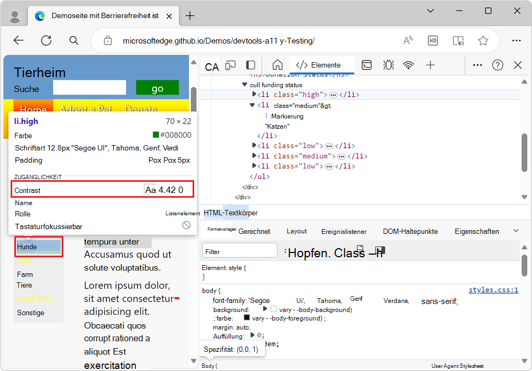This screenshot has width=532, height=371.
Task: Focus the styles Filter input field
Action: point(240,251)
